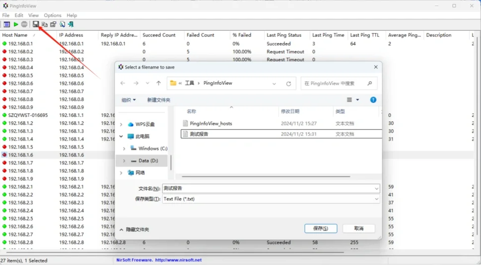Sort files by 修改日期 column

(290, 111)
